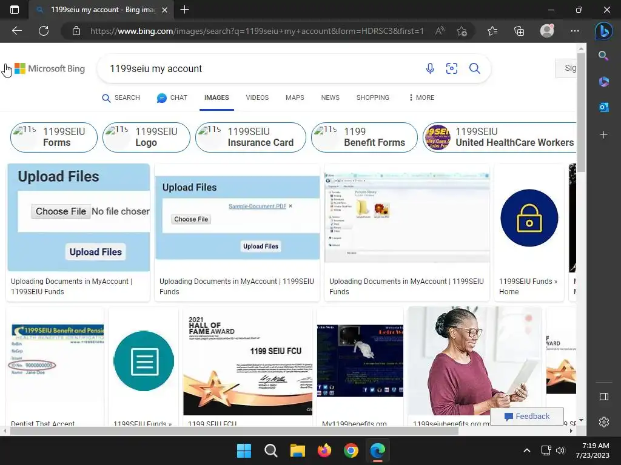
Task: Launch Firefox from taskbar
Action: pos(324,450)
